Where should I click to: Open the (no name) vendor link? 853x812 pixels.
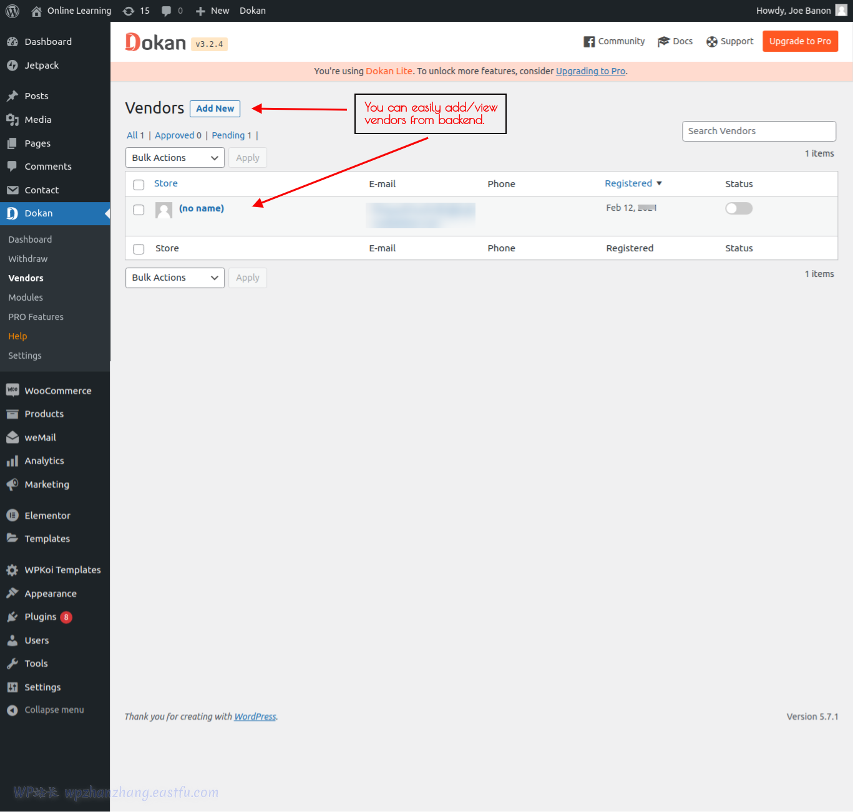[202, 208]
